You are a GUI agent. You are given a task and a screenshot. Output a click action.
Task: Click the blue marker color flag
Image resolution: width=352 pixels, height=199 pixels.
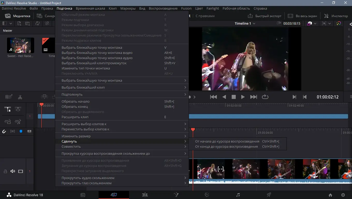tap(21, 131)
